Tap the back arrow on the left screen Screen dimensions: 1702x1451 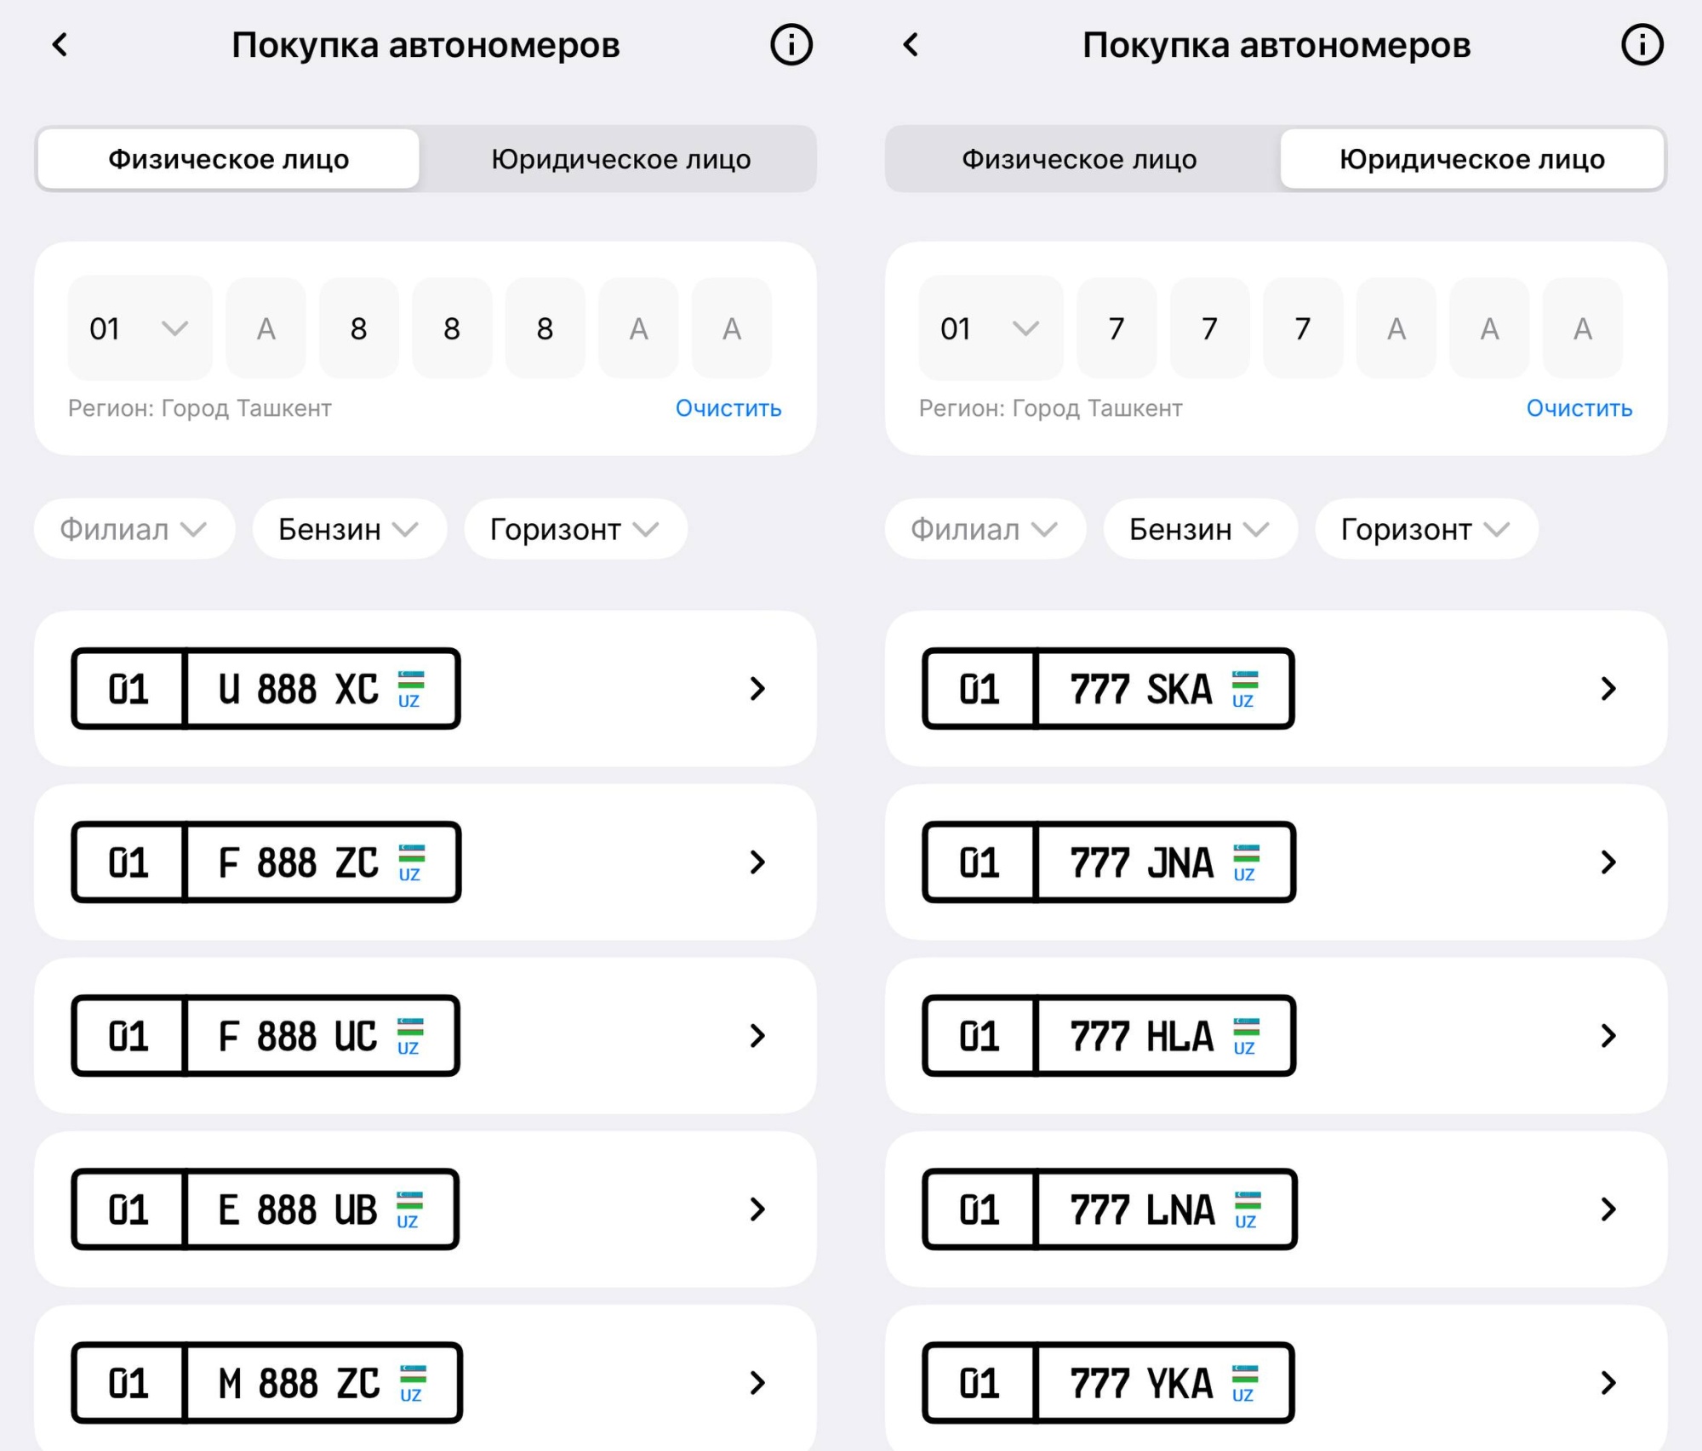point(60,45)
